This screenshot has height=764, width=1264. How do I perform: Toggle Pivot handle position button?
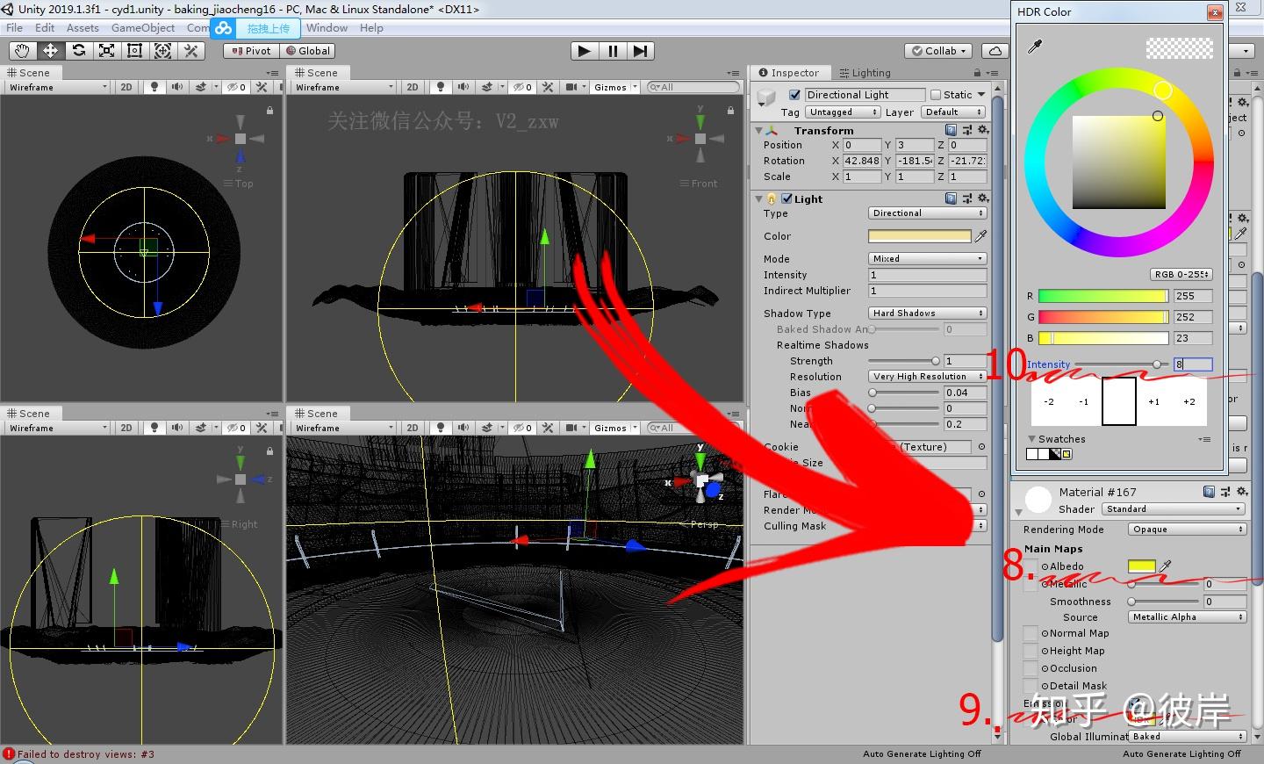click(251, 51)
